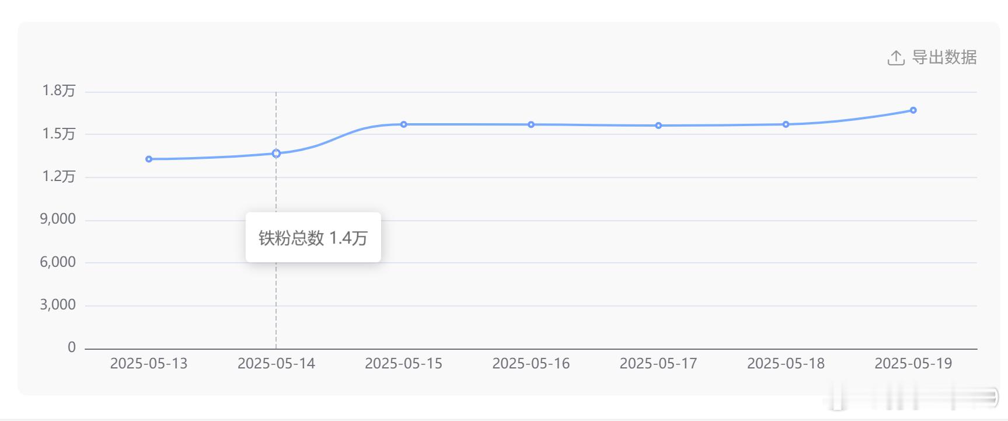This screenshot has width=1008, height=421.
Task: Select the data point for 2025-05-18
Action: coord(786,124)
